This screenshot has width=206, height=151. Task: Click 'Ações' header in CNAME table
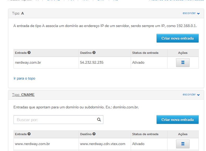point(183,134)
